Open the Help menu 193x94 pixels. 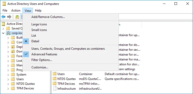(x=38, y=11)
